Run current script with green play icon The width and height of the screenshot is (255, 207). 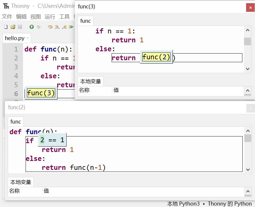32,27
